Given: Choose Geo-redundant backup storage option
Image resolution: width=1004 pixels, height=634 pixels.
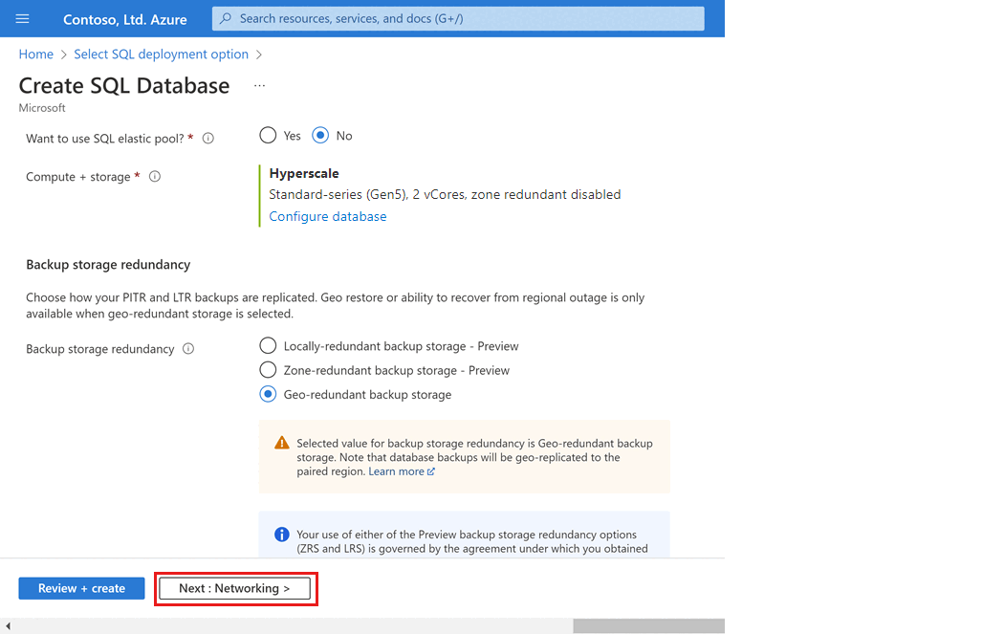Looking at the screenshot, I should pos(269,394).
